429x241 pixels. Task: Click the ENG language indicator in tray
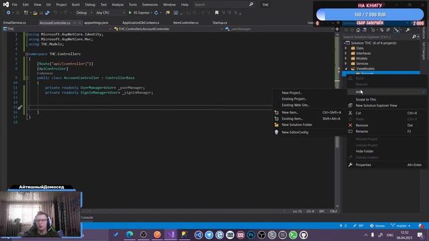390,235
